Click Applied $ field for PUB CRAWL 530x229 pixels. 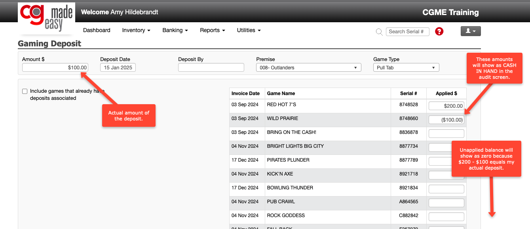coord(446,203)
